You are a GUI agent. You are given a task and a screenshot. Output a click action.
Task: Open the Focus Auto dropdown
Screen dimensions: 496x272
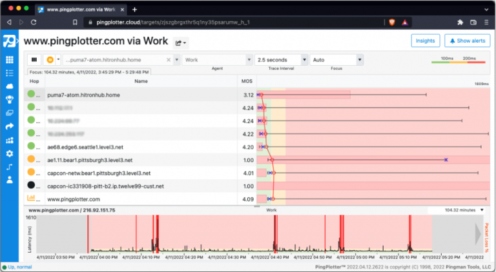click(x=360, y=60)
